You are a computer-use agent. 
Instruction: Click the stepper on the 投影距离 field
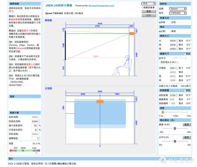point(177,95)
